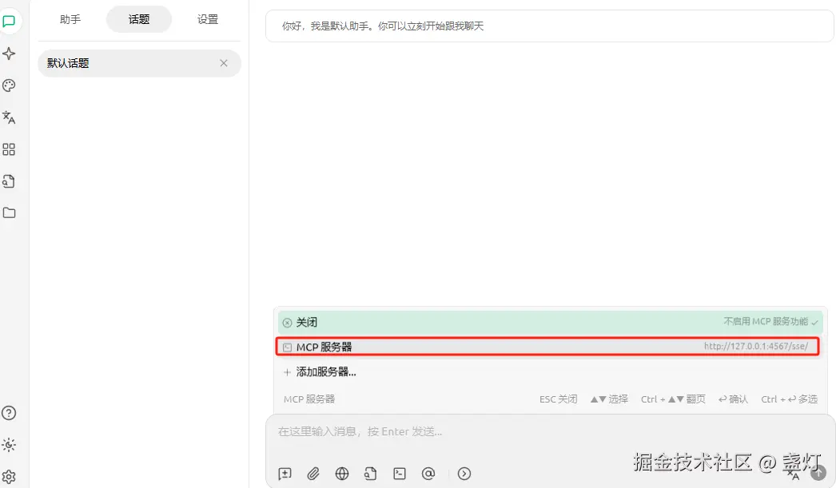Click the @ mention model icon
This screenshot has height=488, width=836.
[428, 474]
